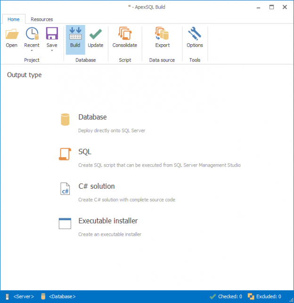Click the green Checked checkmark status icon
Image resolution: width=294 pixels, height=303 pixels.
[x=212, y=296]
